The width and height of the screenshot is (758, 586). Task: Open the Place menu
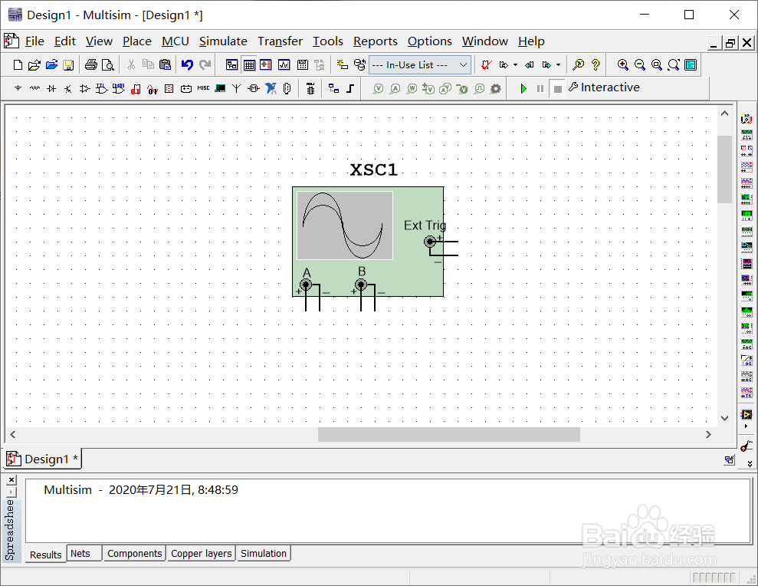click(x=136, y=41)
